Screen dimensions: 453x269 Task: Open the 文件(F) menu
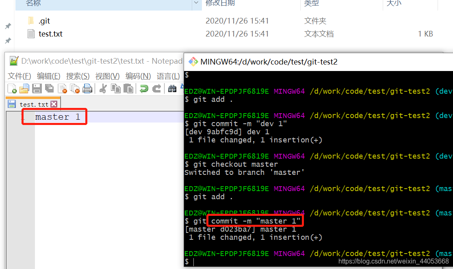point(20,76)
